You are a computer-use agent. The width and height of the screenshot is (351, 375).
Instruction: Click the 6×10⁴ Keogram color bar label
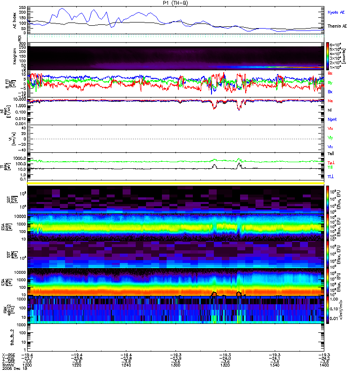336,45
